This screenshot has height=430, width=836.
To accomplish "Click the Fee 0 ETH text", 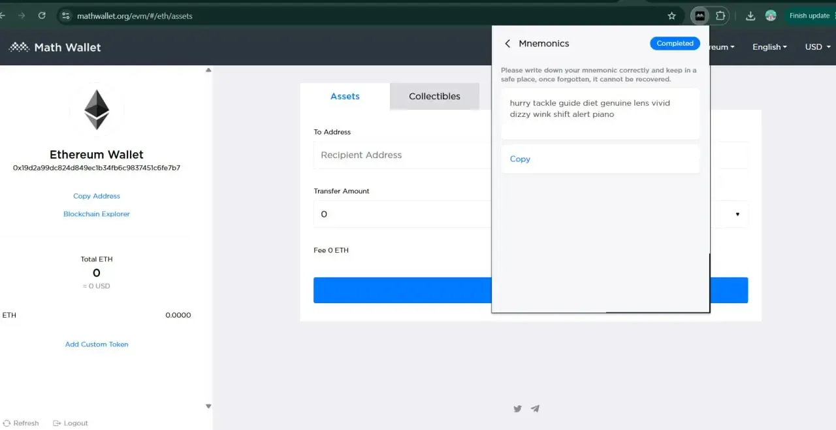I will pos(331,250).
